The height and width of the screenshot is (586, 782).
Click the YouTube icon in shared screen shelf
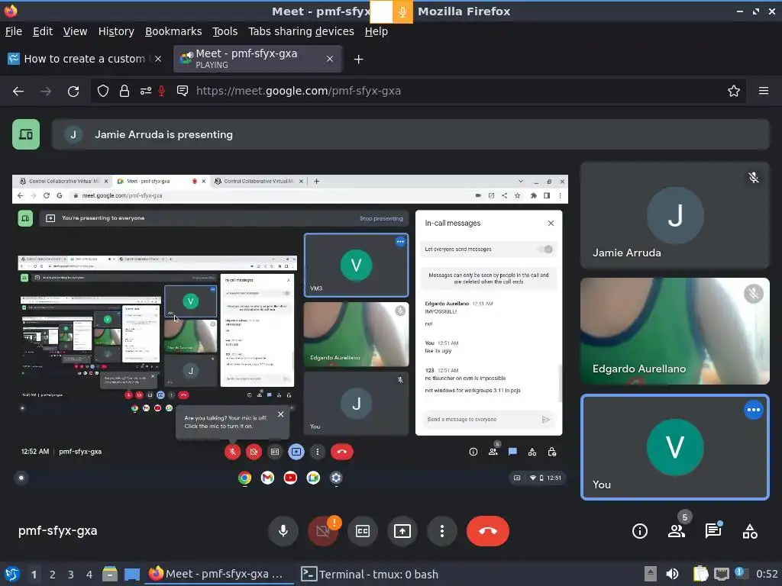[290, 478]
